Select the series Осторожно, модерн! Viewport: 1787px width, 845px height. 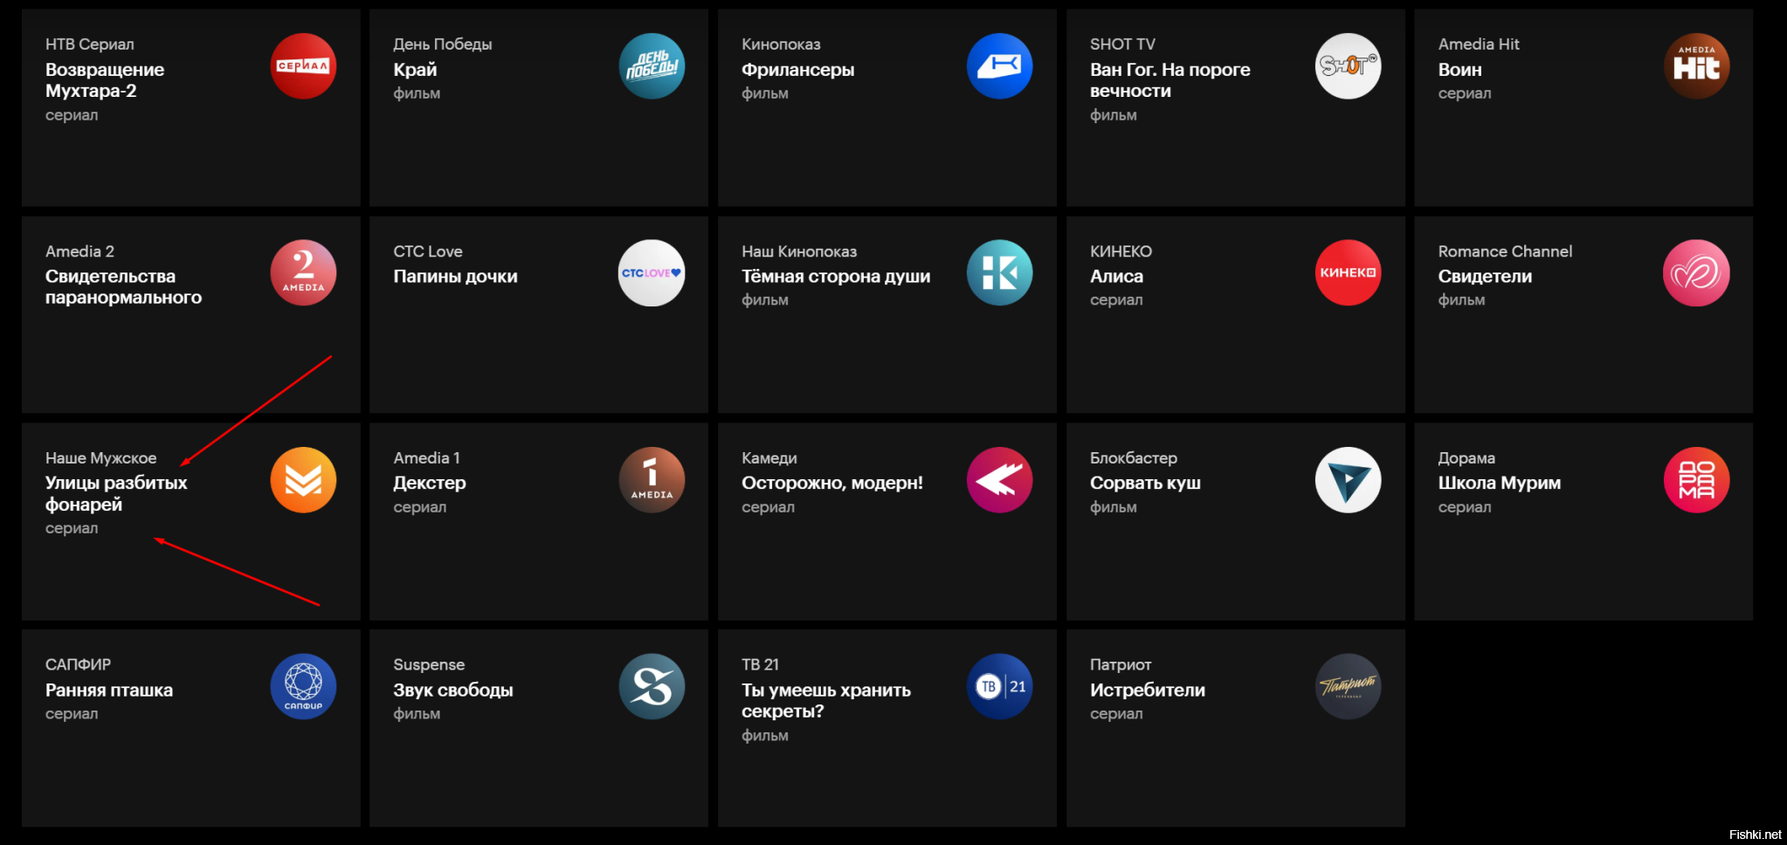pos(831,484)
